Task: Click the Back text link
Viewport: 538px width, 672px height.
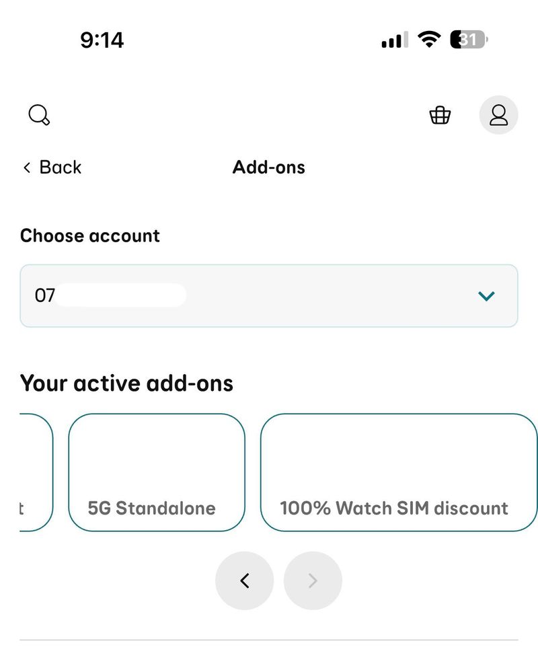Action: click(x=61, y=167)
